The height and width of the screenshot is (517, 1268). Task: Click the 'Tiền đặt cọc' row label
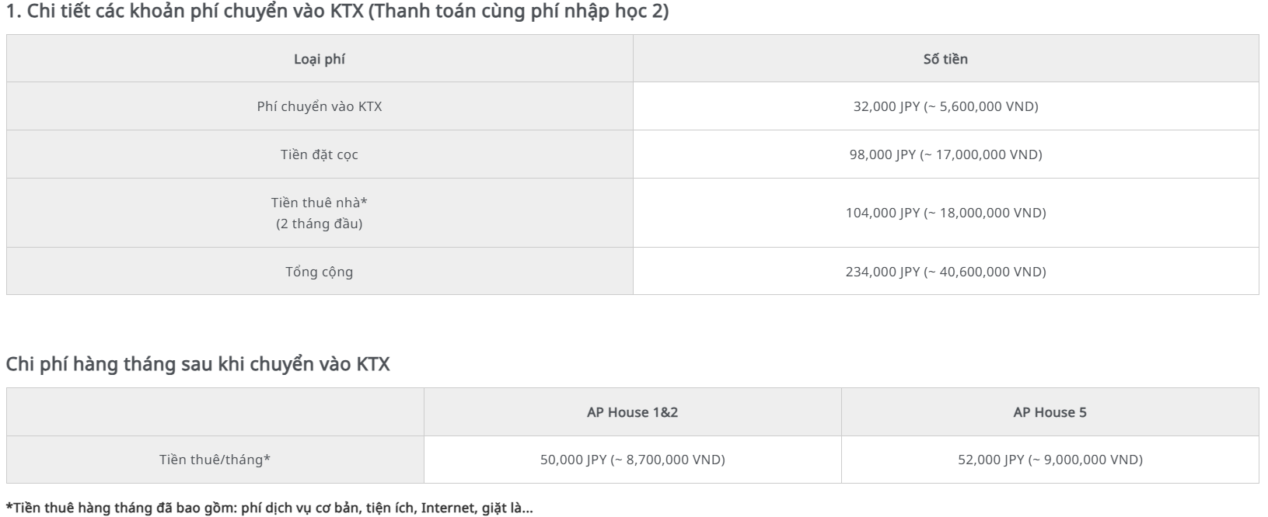(320, 154)
